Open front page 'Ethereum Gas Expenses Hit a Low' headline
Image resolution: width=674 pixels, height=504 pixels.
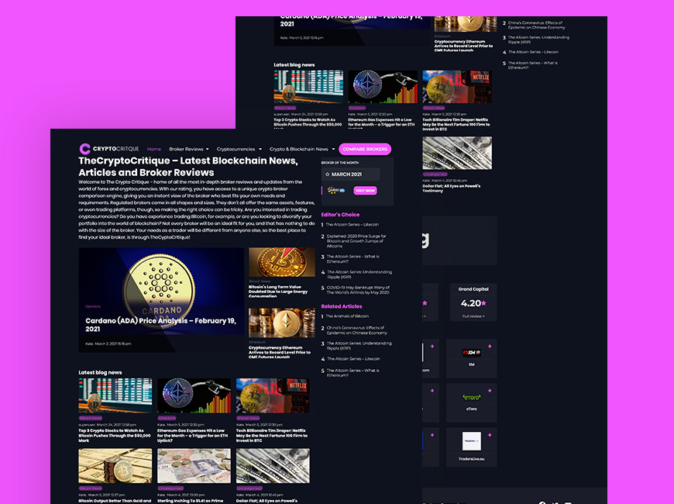point(193,436)
